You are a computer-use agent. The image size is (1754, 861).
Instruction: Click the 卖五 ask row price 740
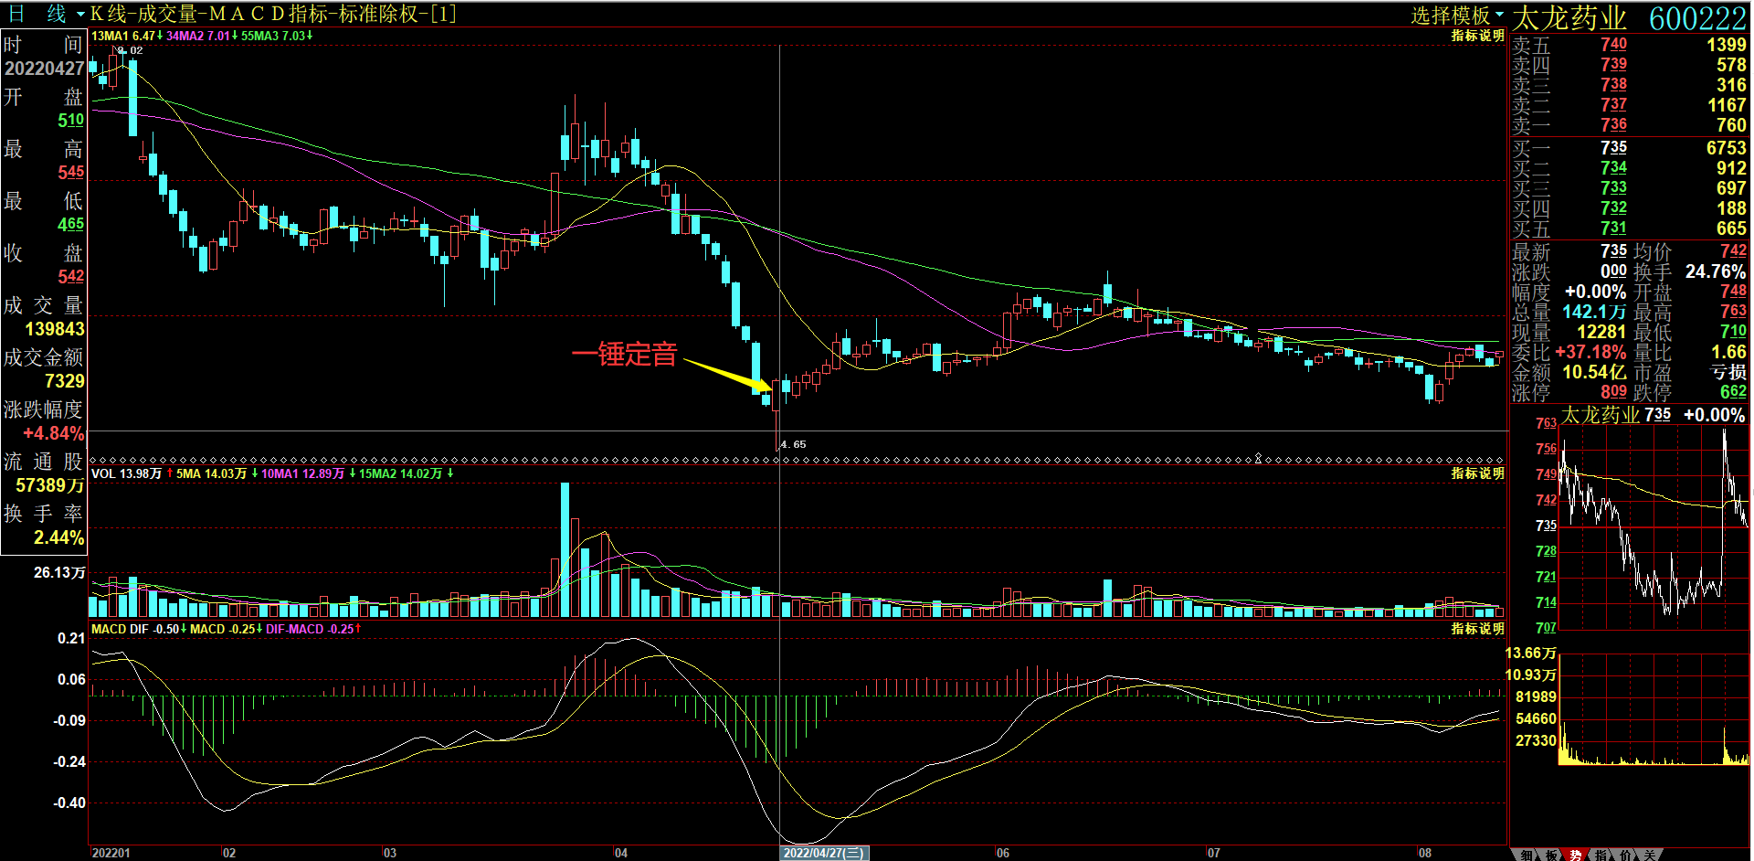pos(1613,44)
